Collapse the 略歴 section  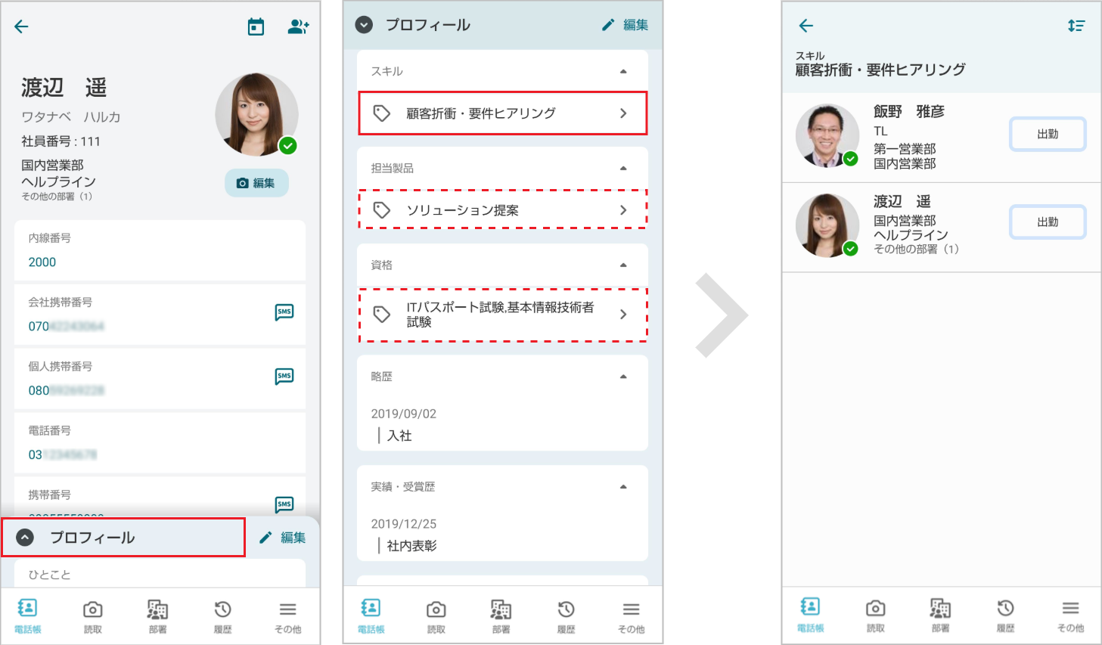pyautogui.click(x=623, y=377)
